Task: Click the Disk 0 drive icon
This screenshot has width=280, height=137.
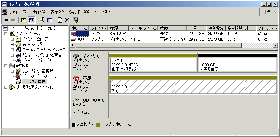Action: coord(76,56)
